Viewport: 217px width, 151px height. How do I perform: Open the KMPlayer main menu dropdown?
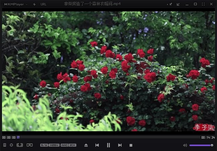click(16, 4)
